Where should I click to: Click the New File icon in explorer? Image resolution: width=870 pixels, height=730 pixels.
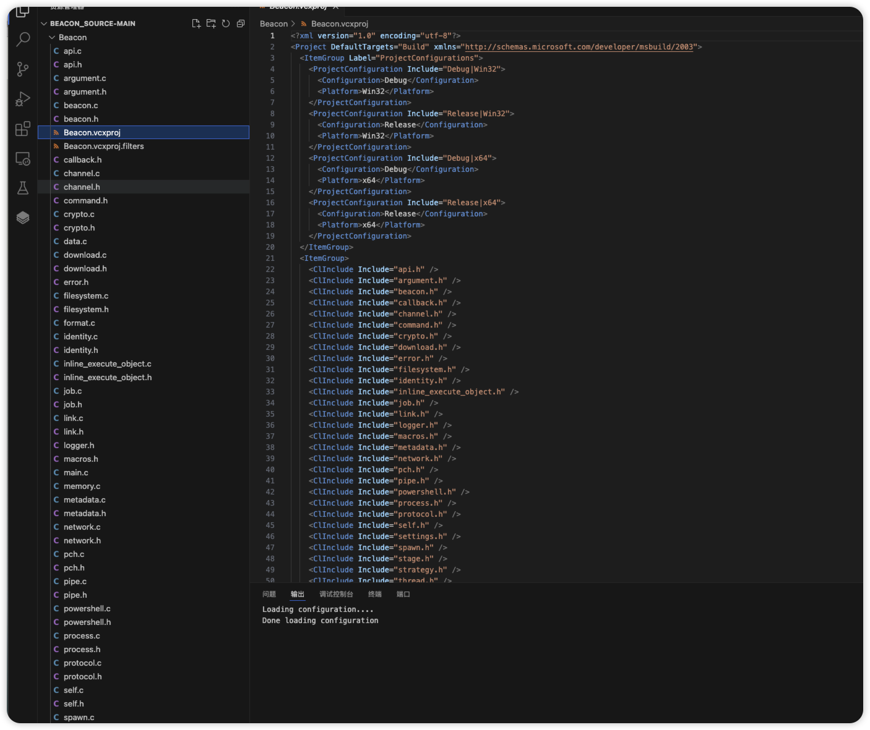click(x=196, y=23)
